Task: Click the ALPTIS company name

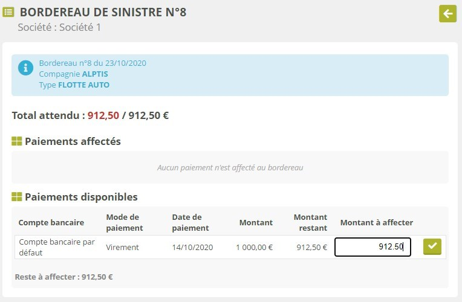Action: pos(97,74)
